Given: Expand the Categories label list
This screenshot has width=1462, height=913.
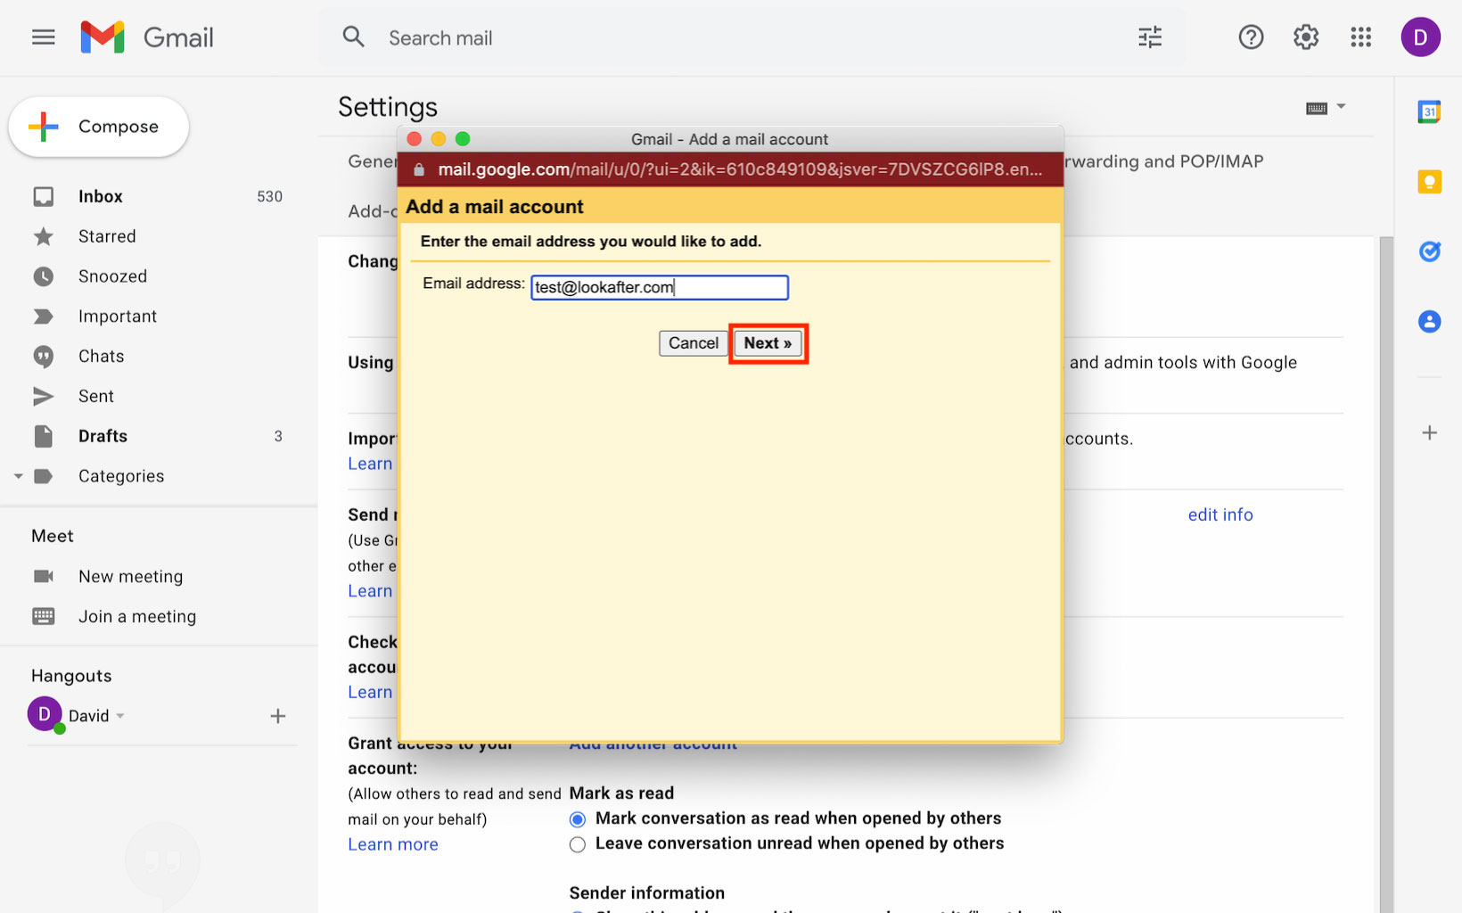Looking at the screenshot, I should point(18,476).
